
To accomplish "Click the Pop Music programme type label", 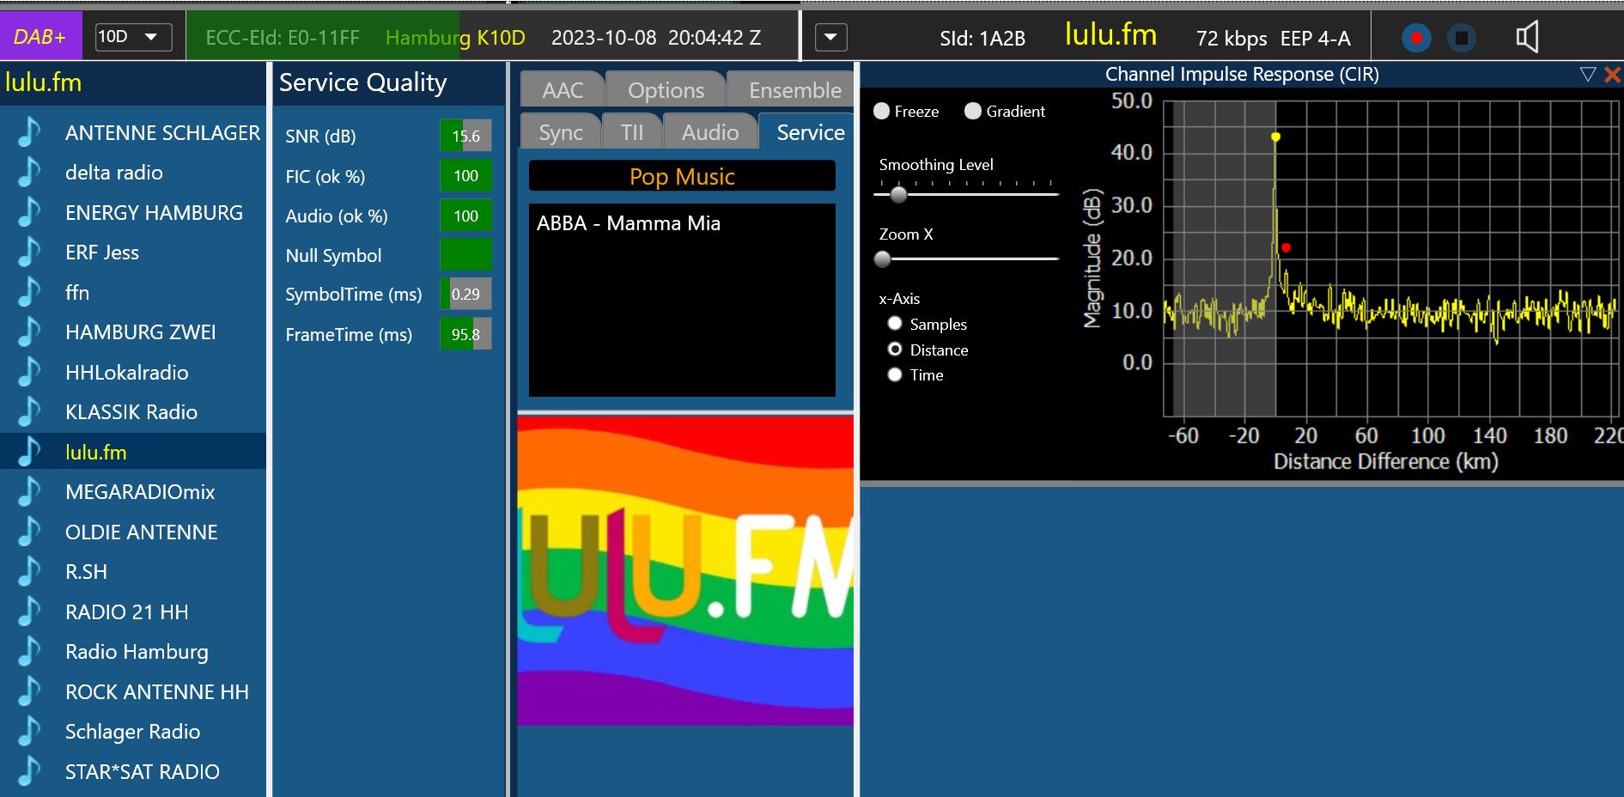I will [x=682, y=176].
